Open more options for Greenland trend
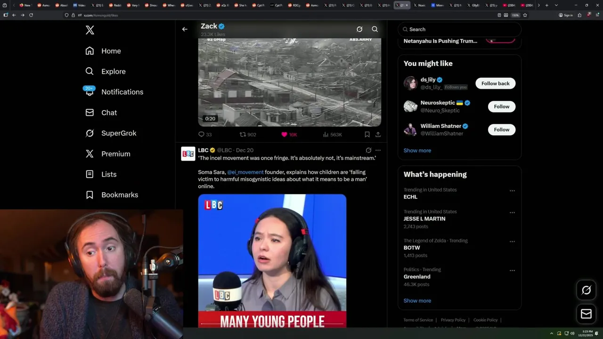 point(512,271)
